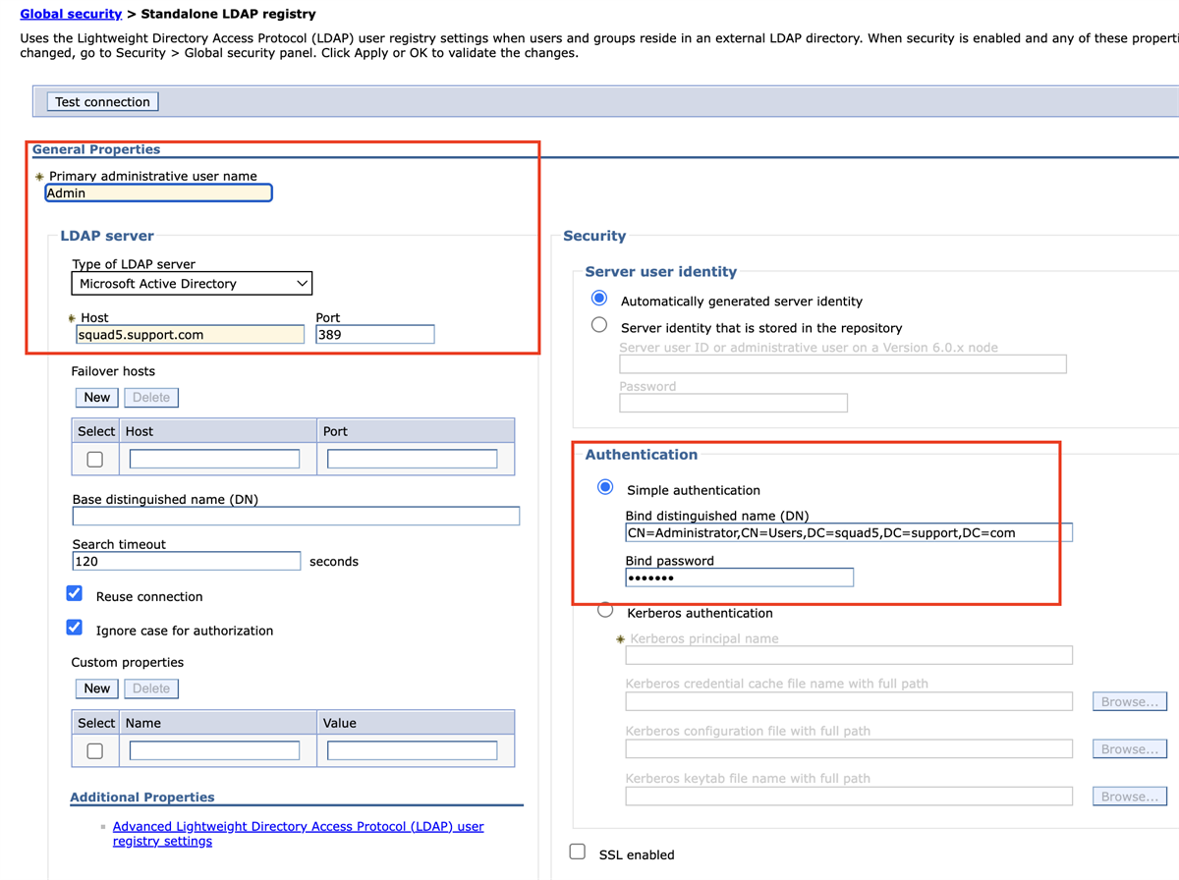This screenshot has height=880, width=1179.
Task: Click the Host field showing squad5.support.com
Action: click(189, 334)
